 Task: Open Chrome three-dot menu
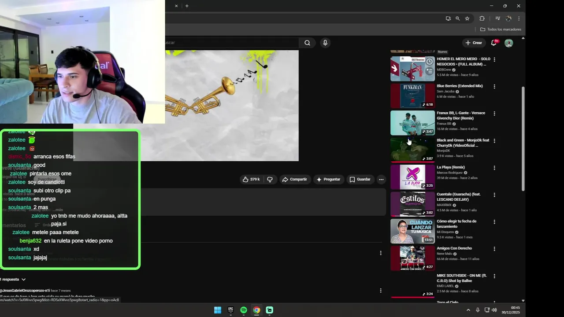[519, 18]
